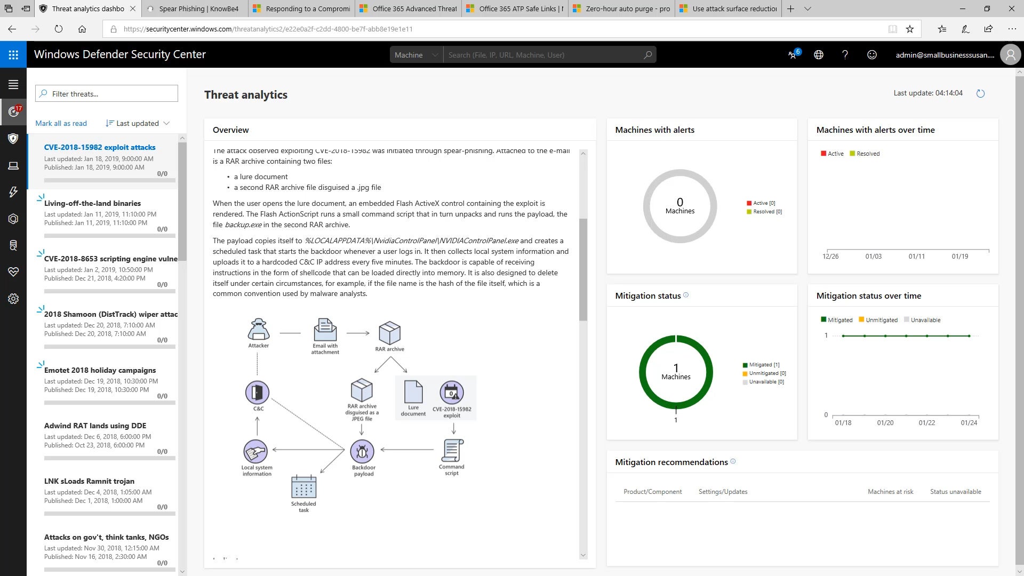Refresh threat analytics with circular arrow
1024x576 pixels.
coord(980,93)
